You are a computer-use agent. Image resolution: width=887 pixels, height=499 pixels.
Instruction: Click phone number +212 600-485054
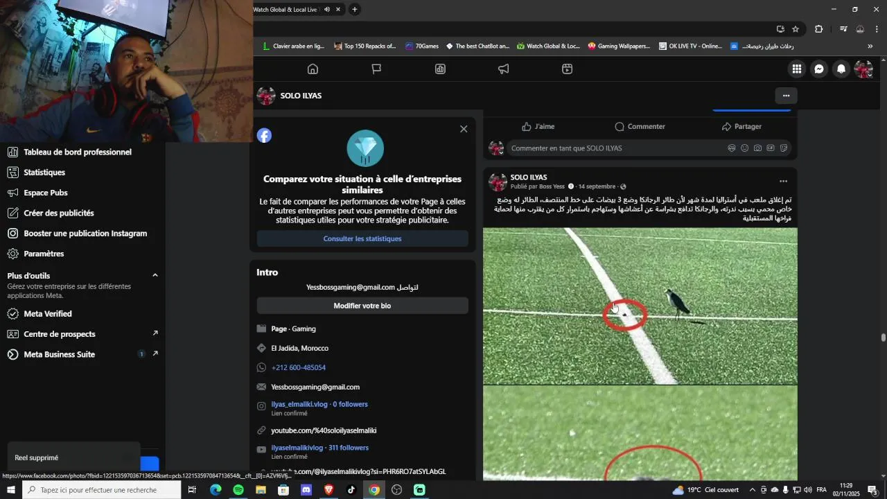coord(299,367)
